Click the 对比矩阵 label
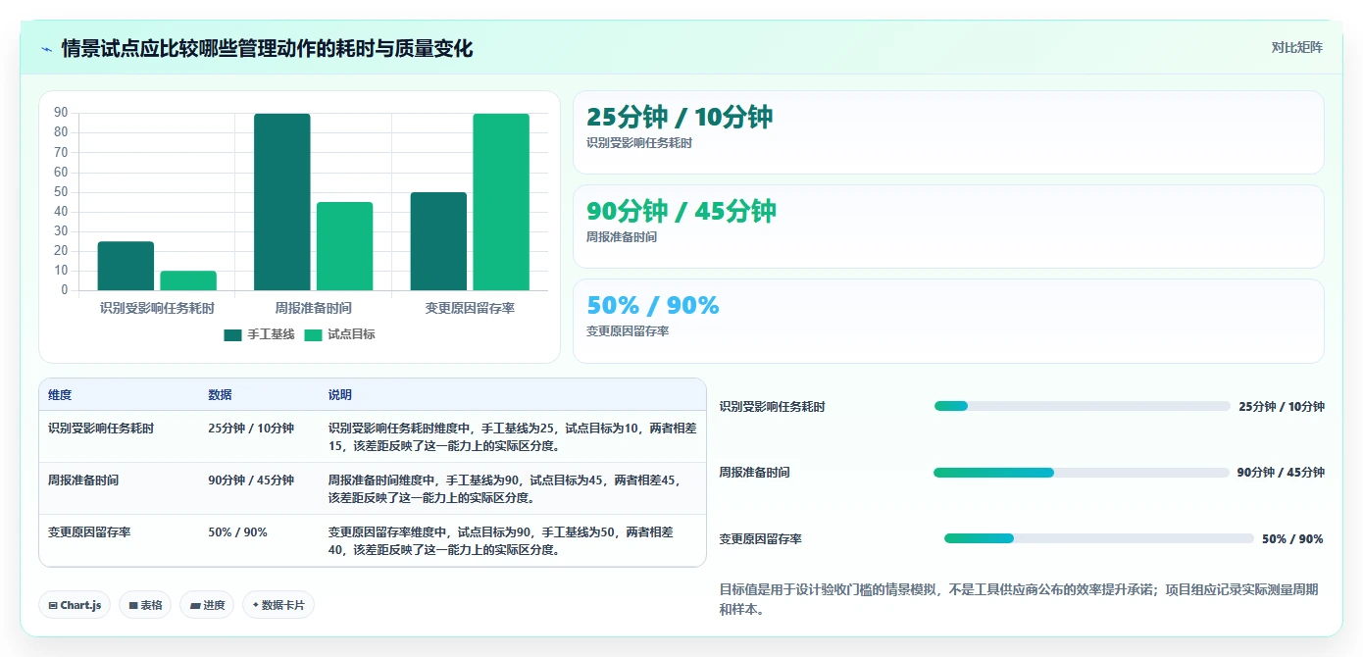 click(x=1296, y=47)
